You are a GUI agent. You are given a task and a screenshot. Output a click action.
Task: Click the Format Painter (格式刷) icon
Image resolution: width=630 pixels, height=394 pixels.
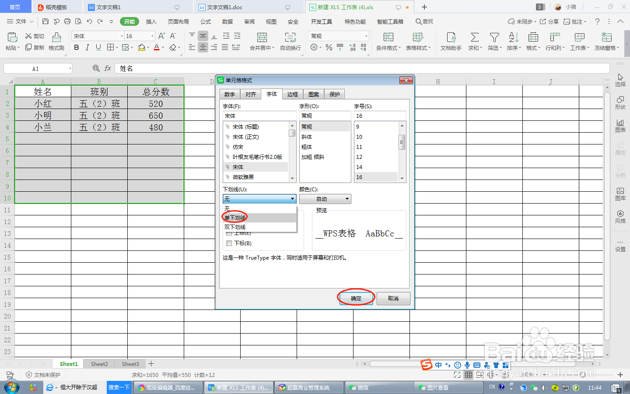(56, 38)
